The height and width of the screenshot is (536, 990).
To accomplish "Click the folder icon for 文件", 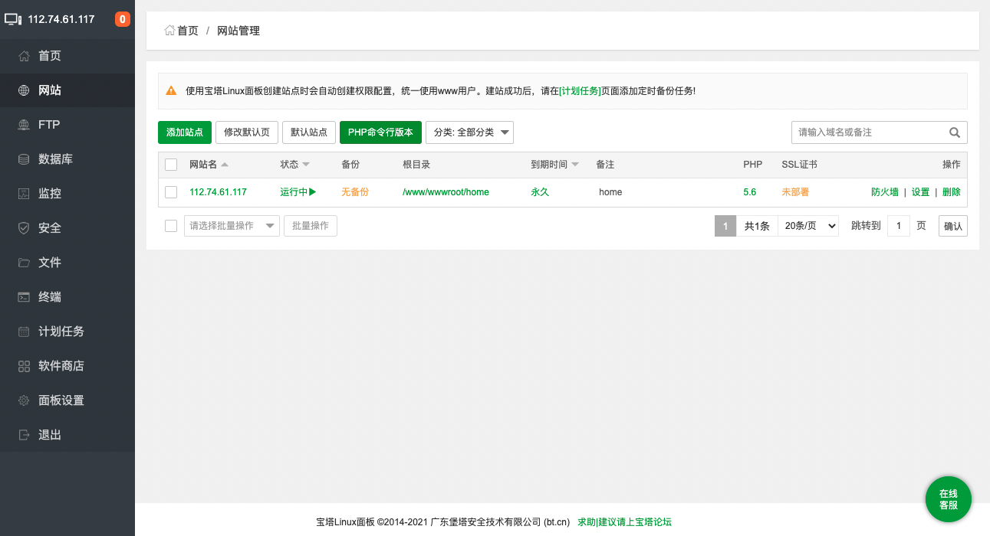I will (24, 263).
